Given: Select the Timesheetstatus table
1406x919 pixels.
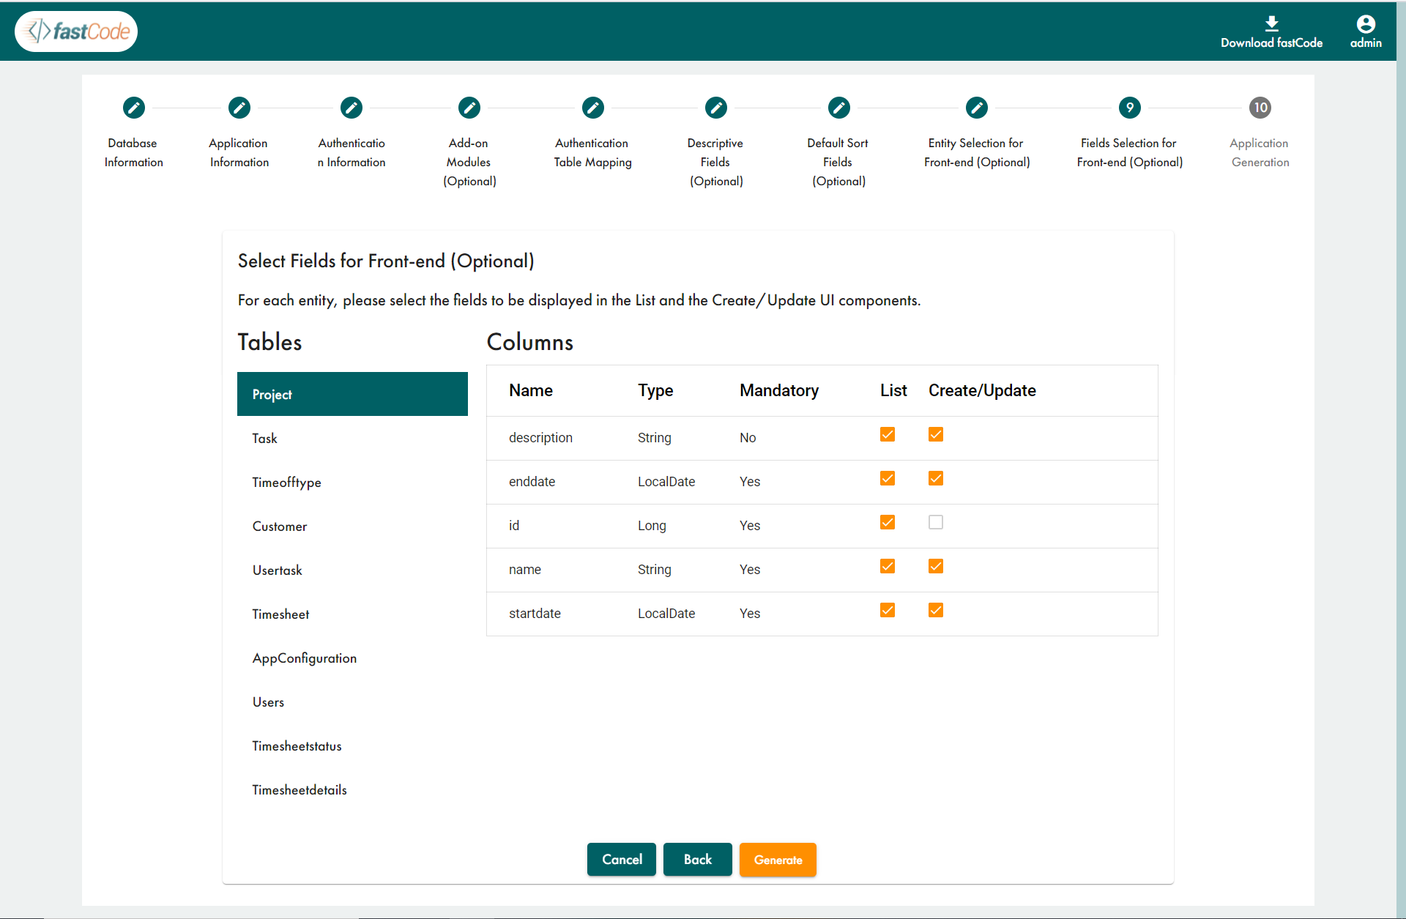Looking at the screenshot, I should pos(352,745).
